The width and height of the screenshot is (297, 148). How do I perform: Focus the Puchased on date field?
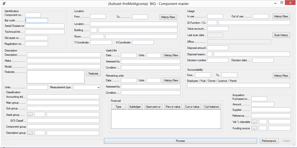pyautogui.click(x=259, y=99)
